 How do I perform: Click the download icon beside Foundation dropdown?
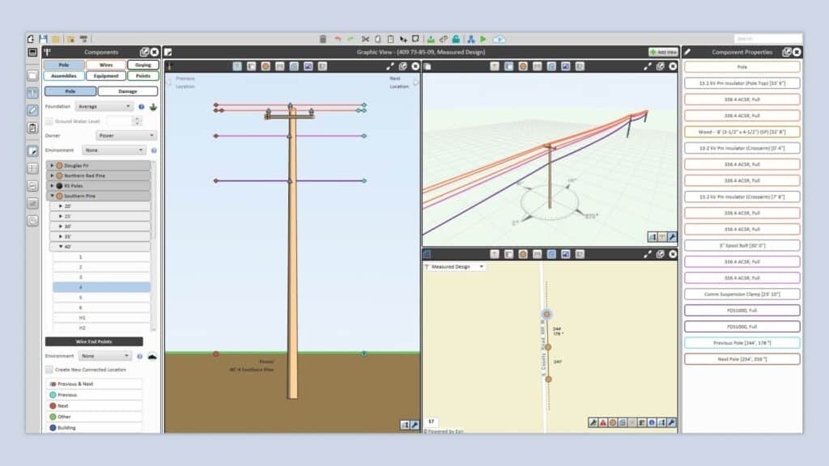152,106
